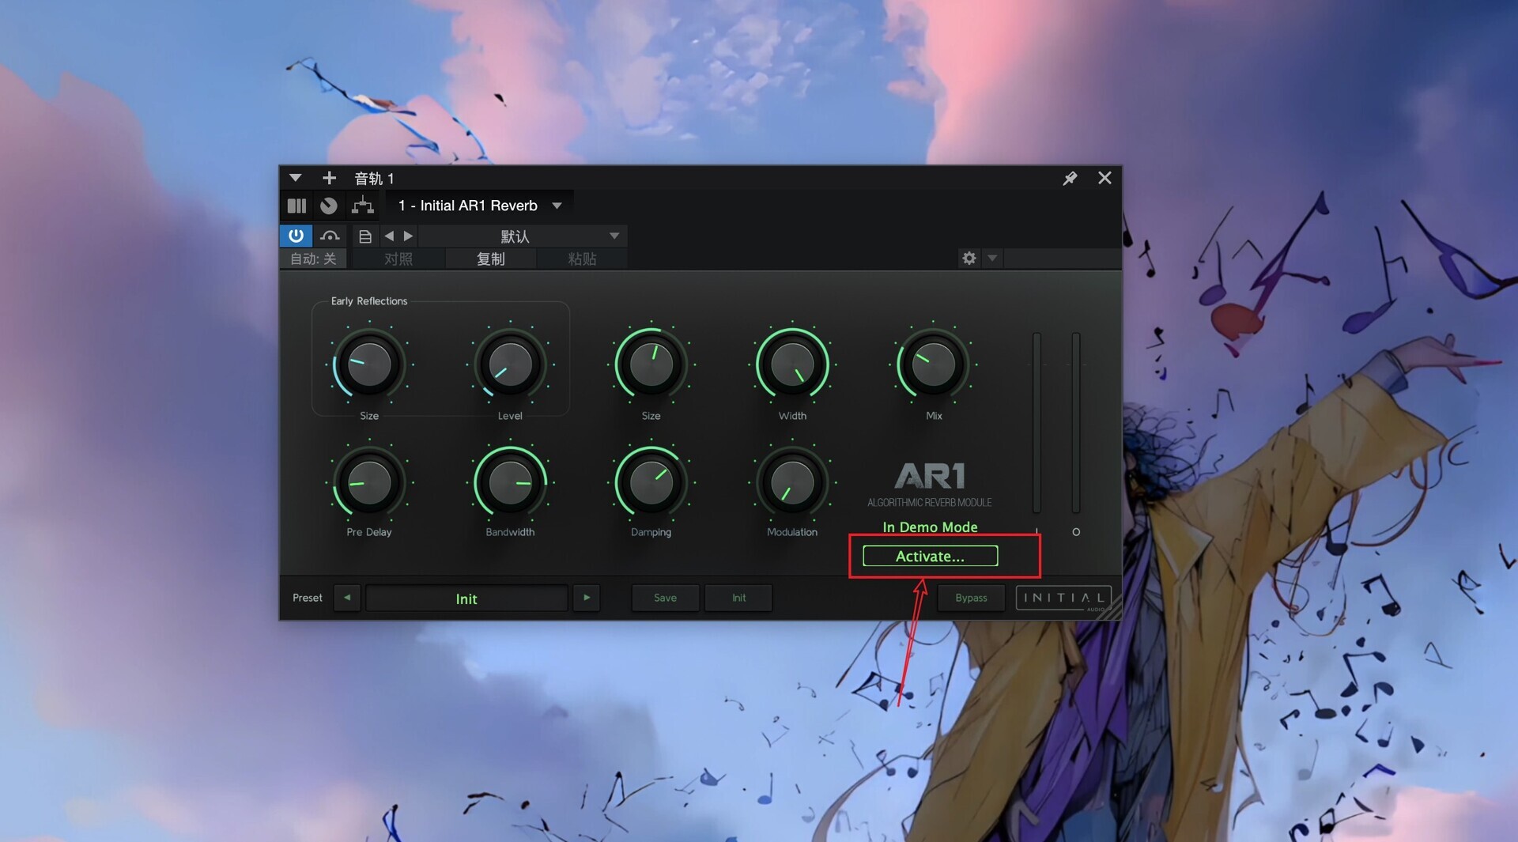Select next plugin preset arrow after Init
The height and width of the screenshot is (842, 1518).
click(587, 598)
